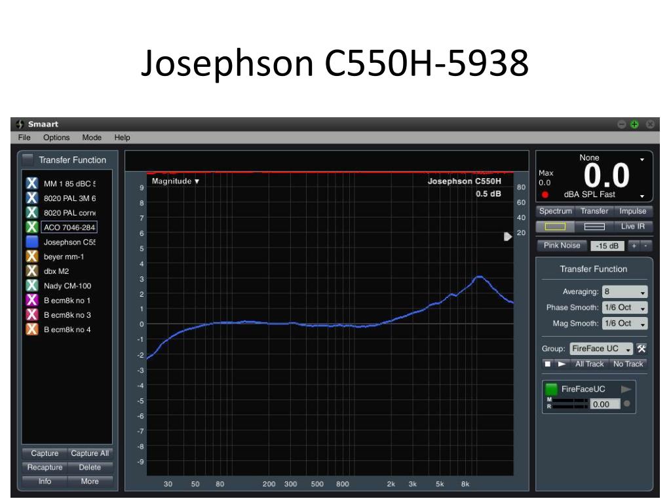Open measurement config tools icon
Screen dimensions: 671x503
641,348
